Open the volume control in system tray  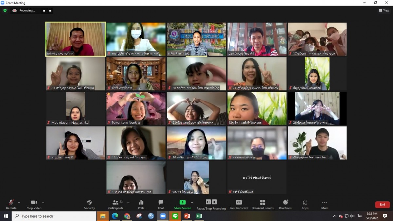pyautogui.click(x=352, y=216)
